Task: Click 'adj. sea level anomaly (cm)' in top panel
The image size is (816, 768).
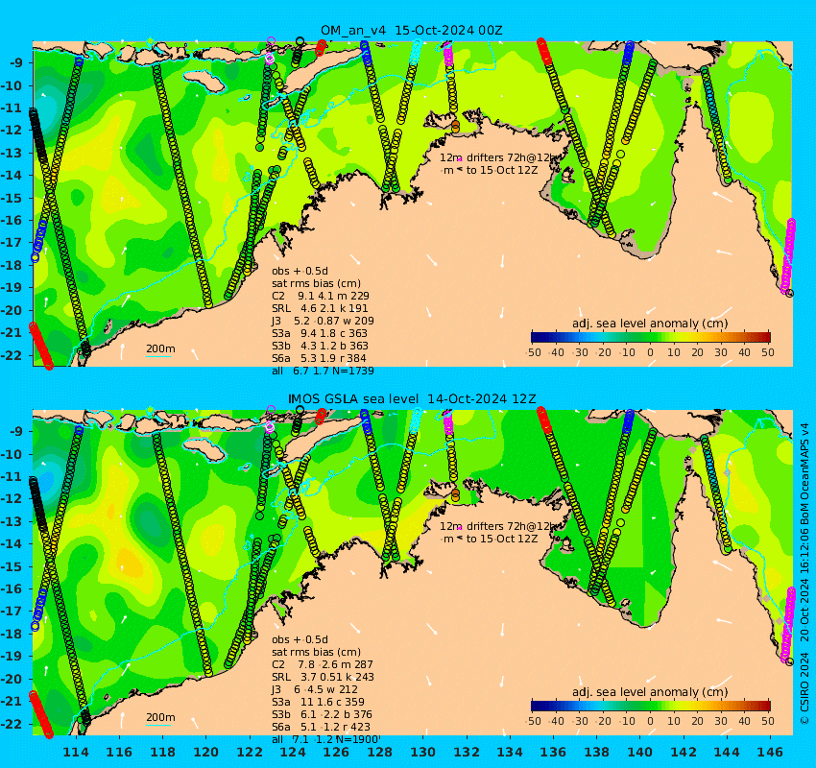Action: click(x=650, y=324)
